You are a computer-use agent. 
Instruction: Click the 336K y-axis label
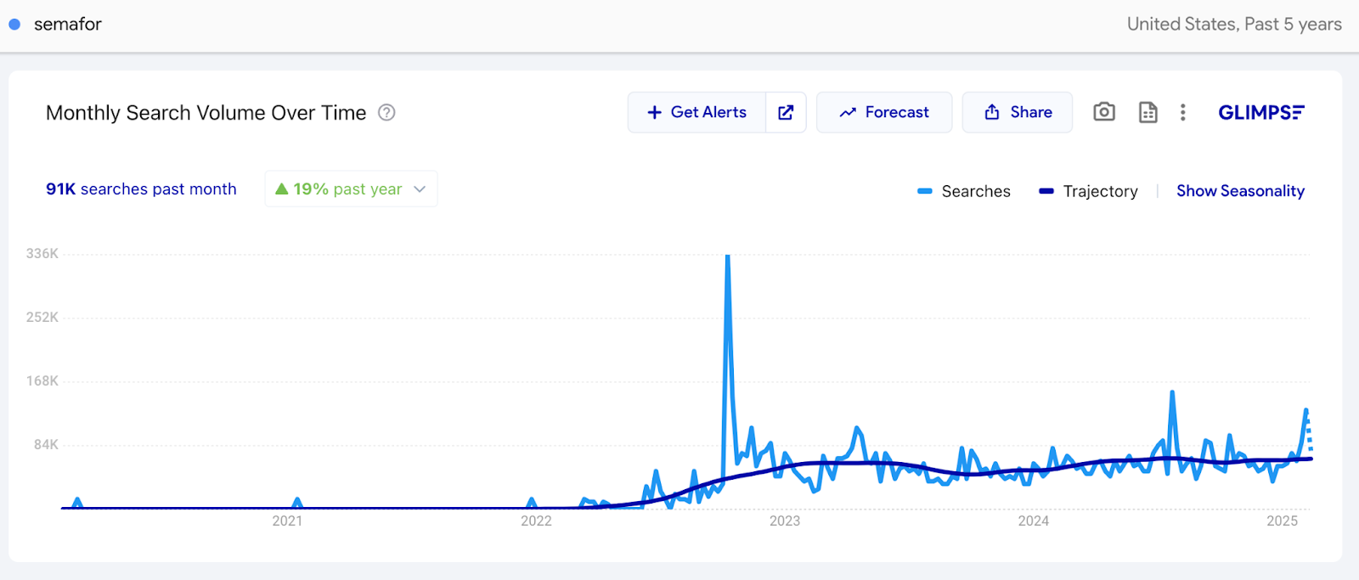tap(42, 253)
